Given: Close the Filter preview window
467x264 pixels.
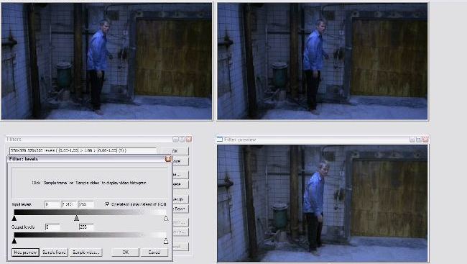Looking at the screenshot, I should coord(425,140).
